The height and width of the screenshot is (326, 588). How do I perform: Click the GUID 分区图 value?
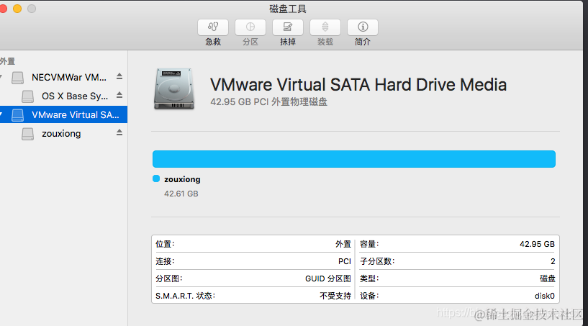pyautogui.click(x=327, y=279)
